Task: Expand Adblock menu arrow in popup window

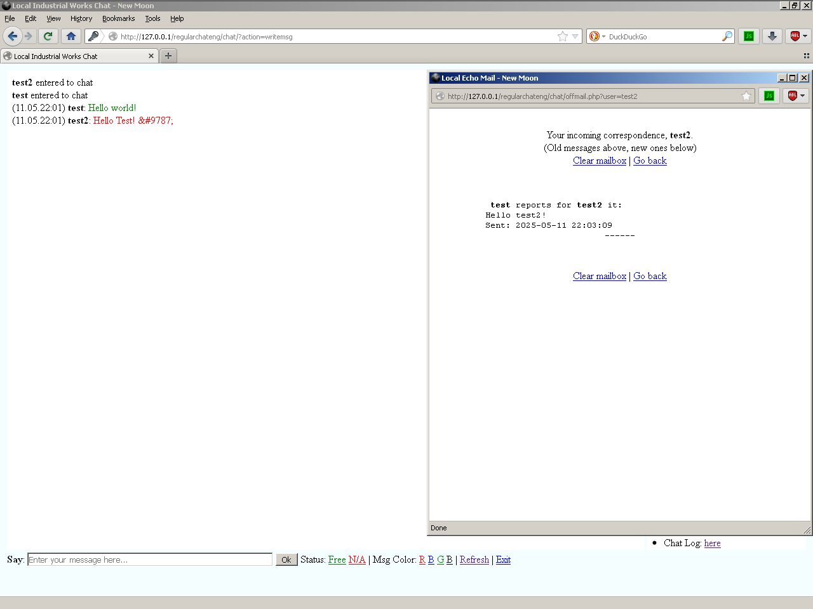Action: 803,96
